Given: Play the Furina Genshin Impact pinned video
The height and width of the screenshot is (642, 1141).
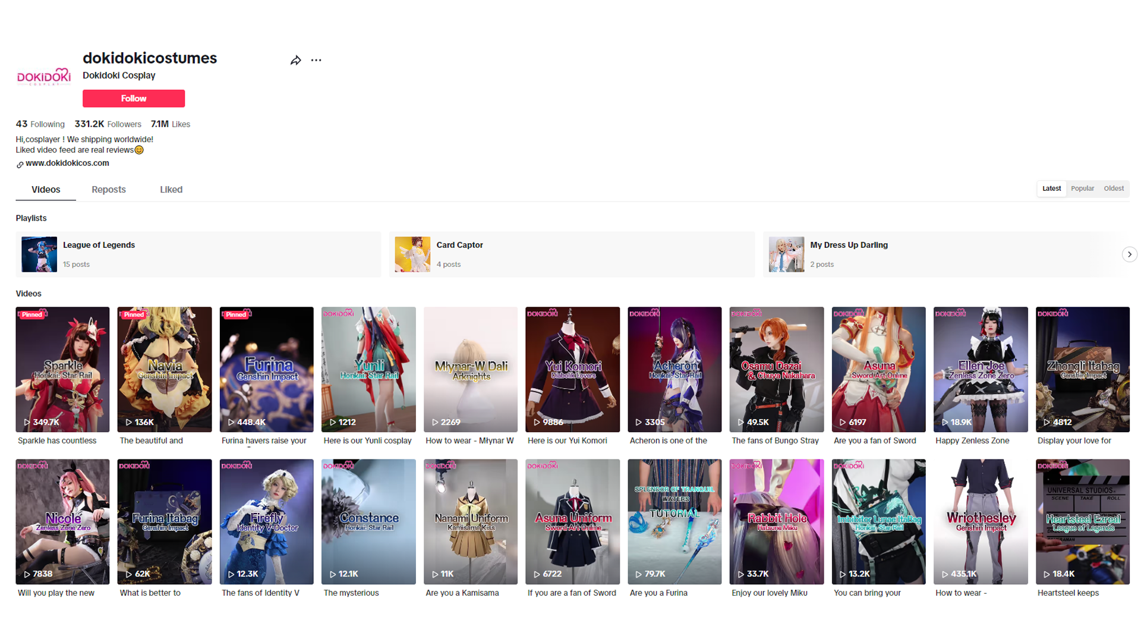Looking at the screenshot, I should [266, 369].
